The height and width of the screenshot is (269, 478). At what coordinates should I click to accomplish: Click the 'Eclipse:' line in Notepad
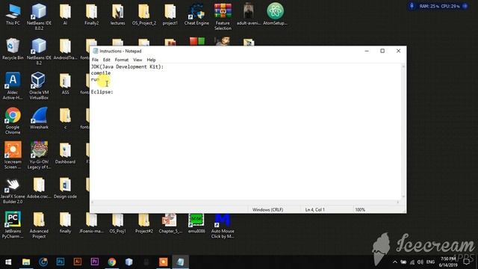(102, 92)
